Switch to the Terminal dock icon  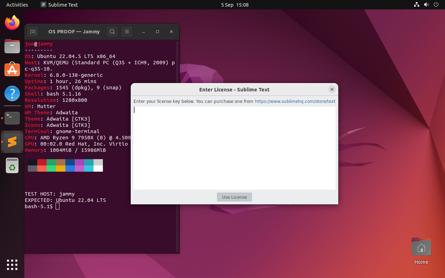(12, 118)
